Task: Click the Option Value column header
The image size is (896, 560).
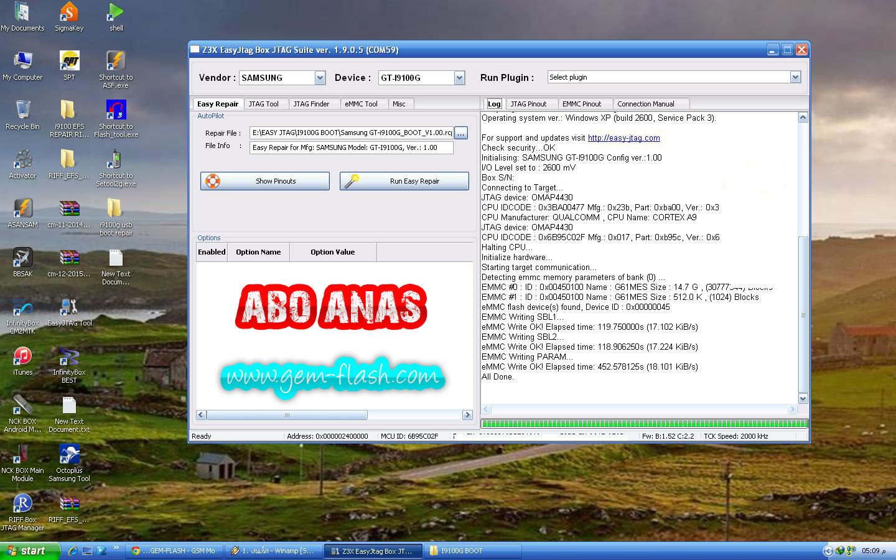Action: pos(333,252)
